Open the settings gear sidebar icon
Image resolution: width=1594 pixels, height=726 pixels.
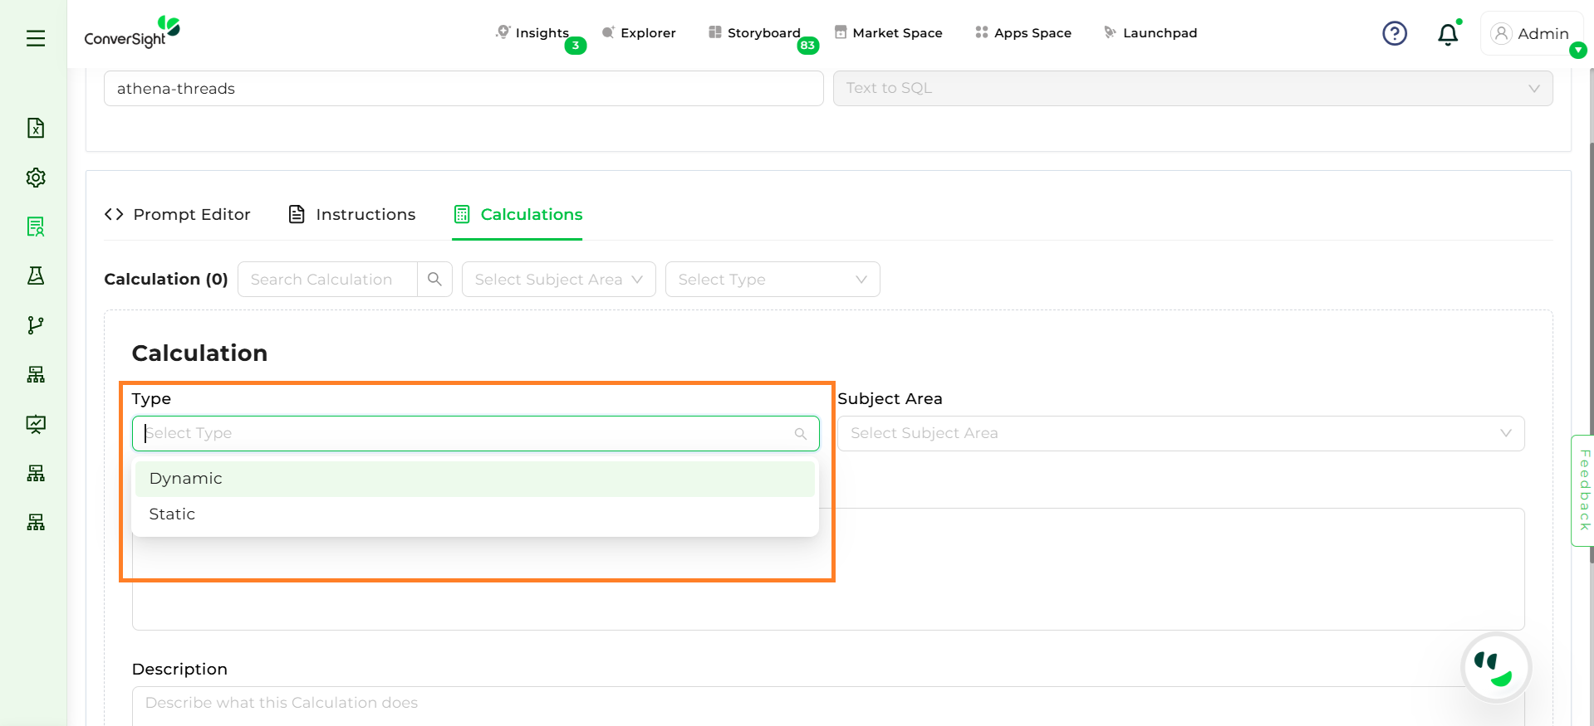[x=36, y=178]
